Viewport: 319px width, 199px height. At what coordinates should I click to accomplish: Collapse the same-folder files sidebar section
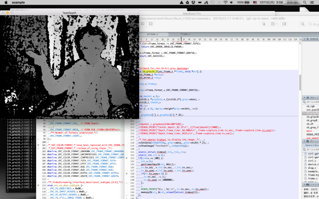[304, 141]
